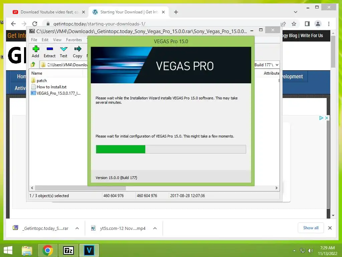
Task: Open the Chrome profile avatar menu
Action: (318, 24)
